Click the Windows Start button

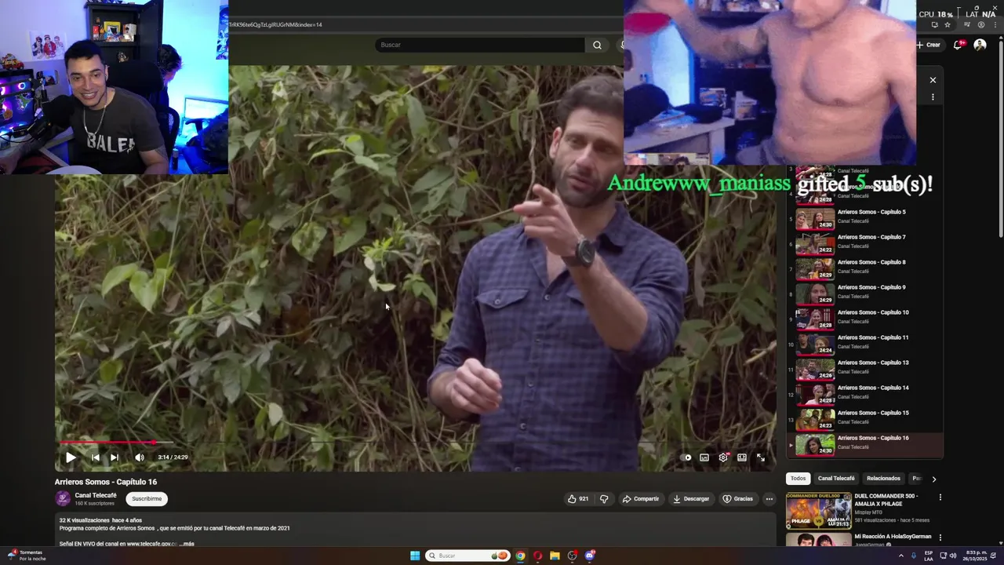point(415,556)
